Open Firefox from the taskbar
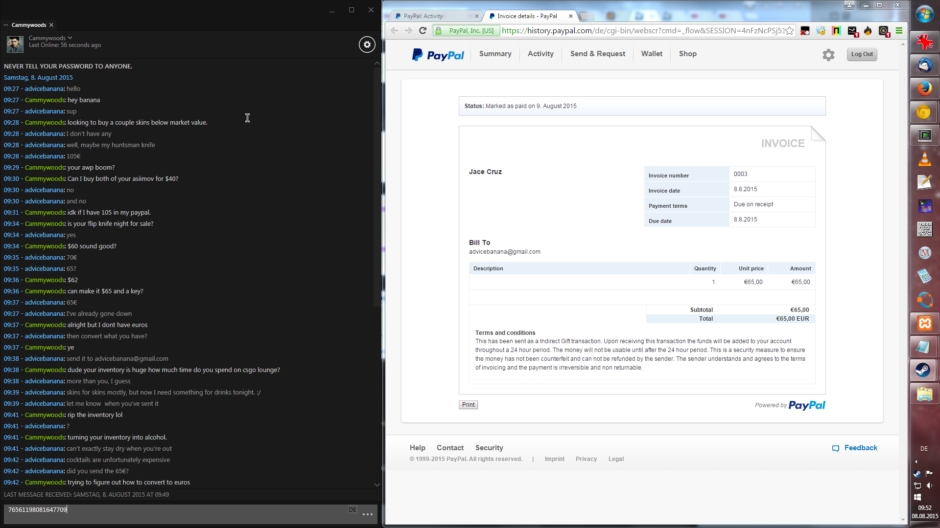 [924, 88]
